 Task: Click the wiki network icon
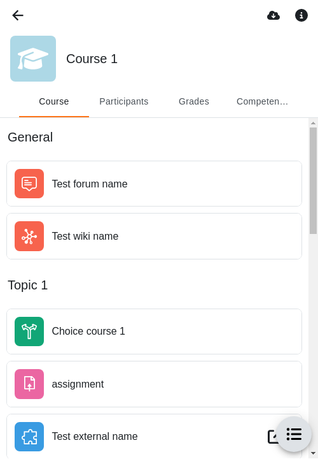point(29,236)
